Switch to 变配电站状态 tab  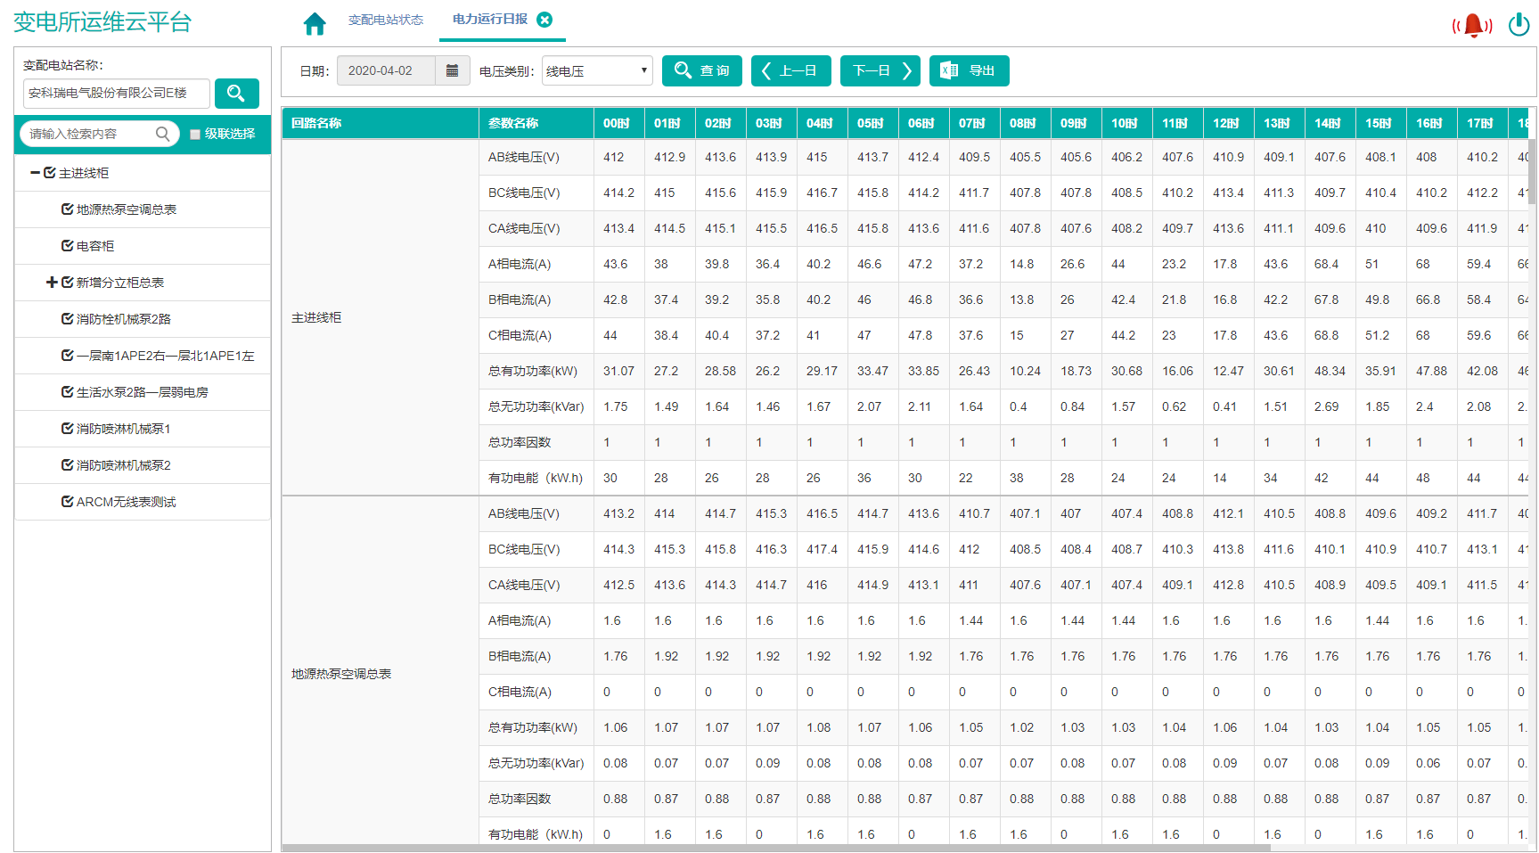tap(386, 20)
